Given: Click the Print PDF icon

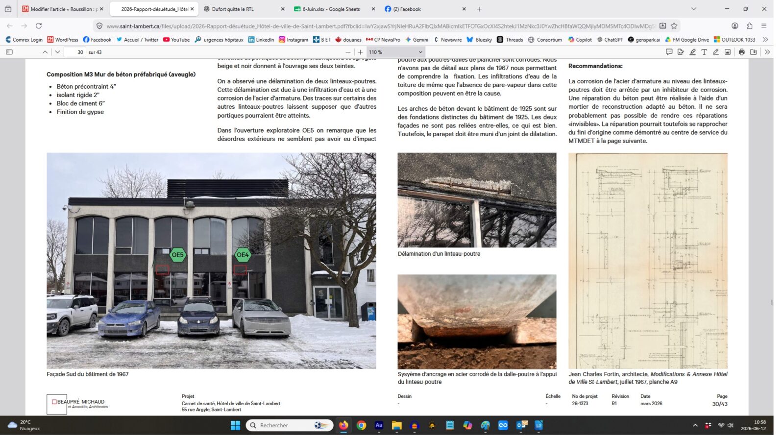Looking at the screenshot, I should (x=741, y=52).
